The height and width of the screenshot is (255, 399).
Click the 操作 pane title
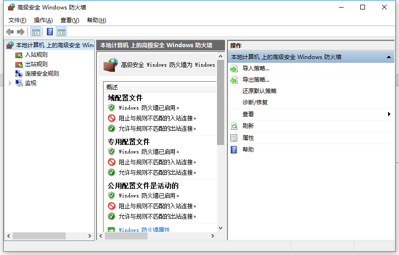(235, 45)
